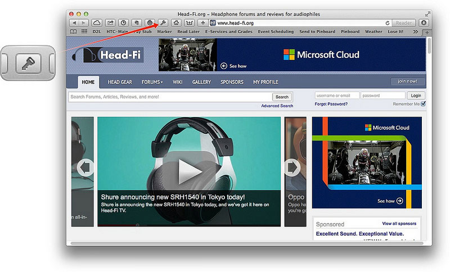450x272 pixels.
Task: Click the HF favicon in address bar
Action: 213,23
